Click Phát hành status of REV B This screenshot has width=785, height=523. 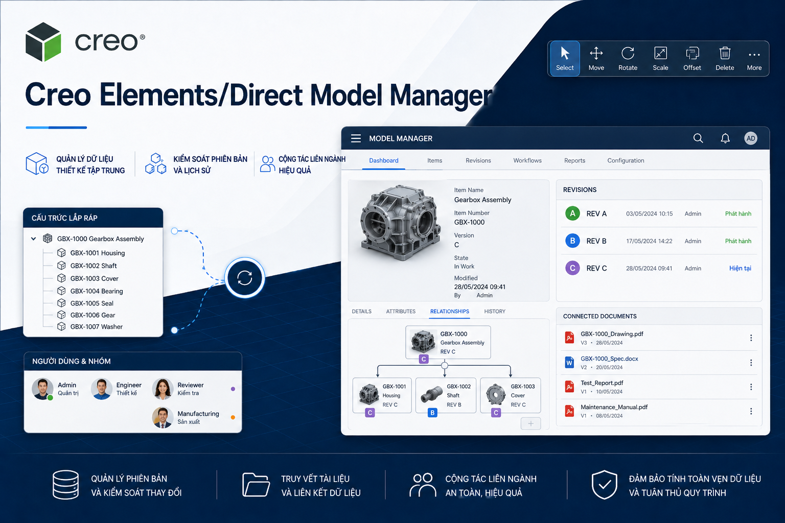click(738, 241)
